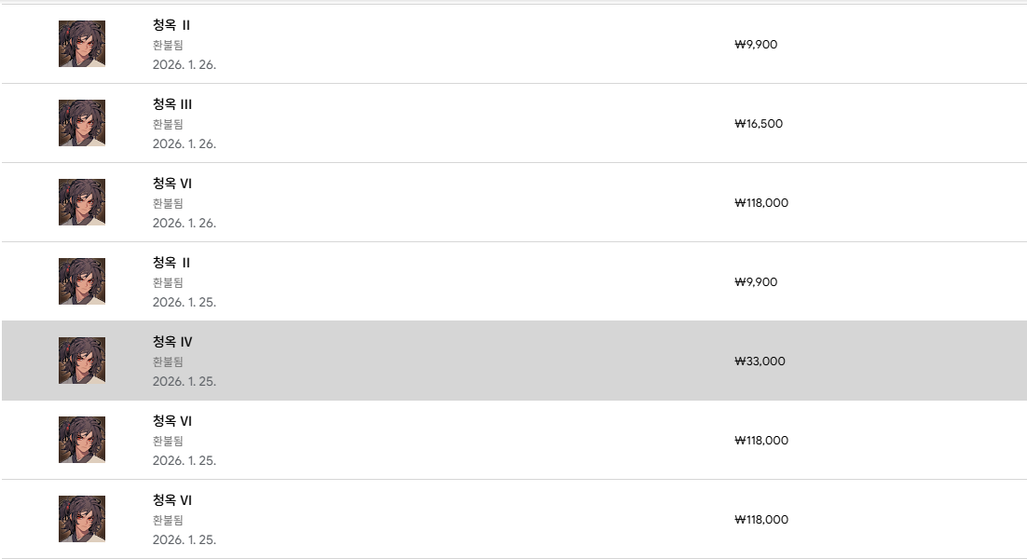Viewport: 1027px width, 559px height.
Task: Select ₩118,000 price on the 1. 26. order
Action: (x=761, y=203)
